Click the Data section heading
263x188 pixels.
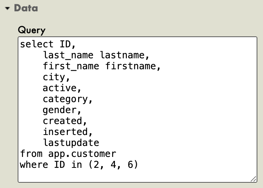(x=26, y=8)
